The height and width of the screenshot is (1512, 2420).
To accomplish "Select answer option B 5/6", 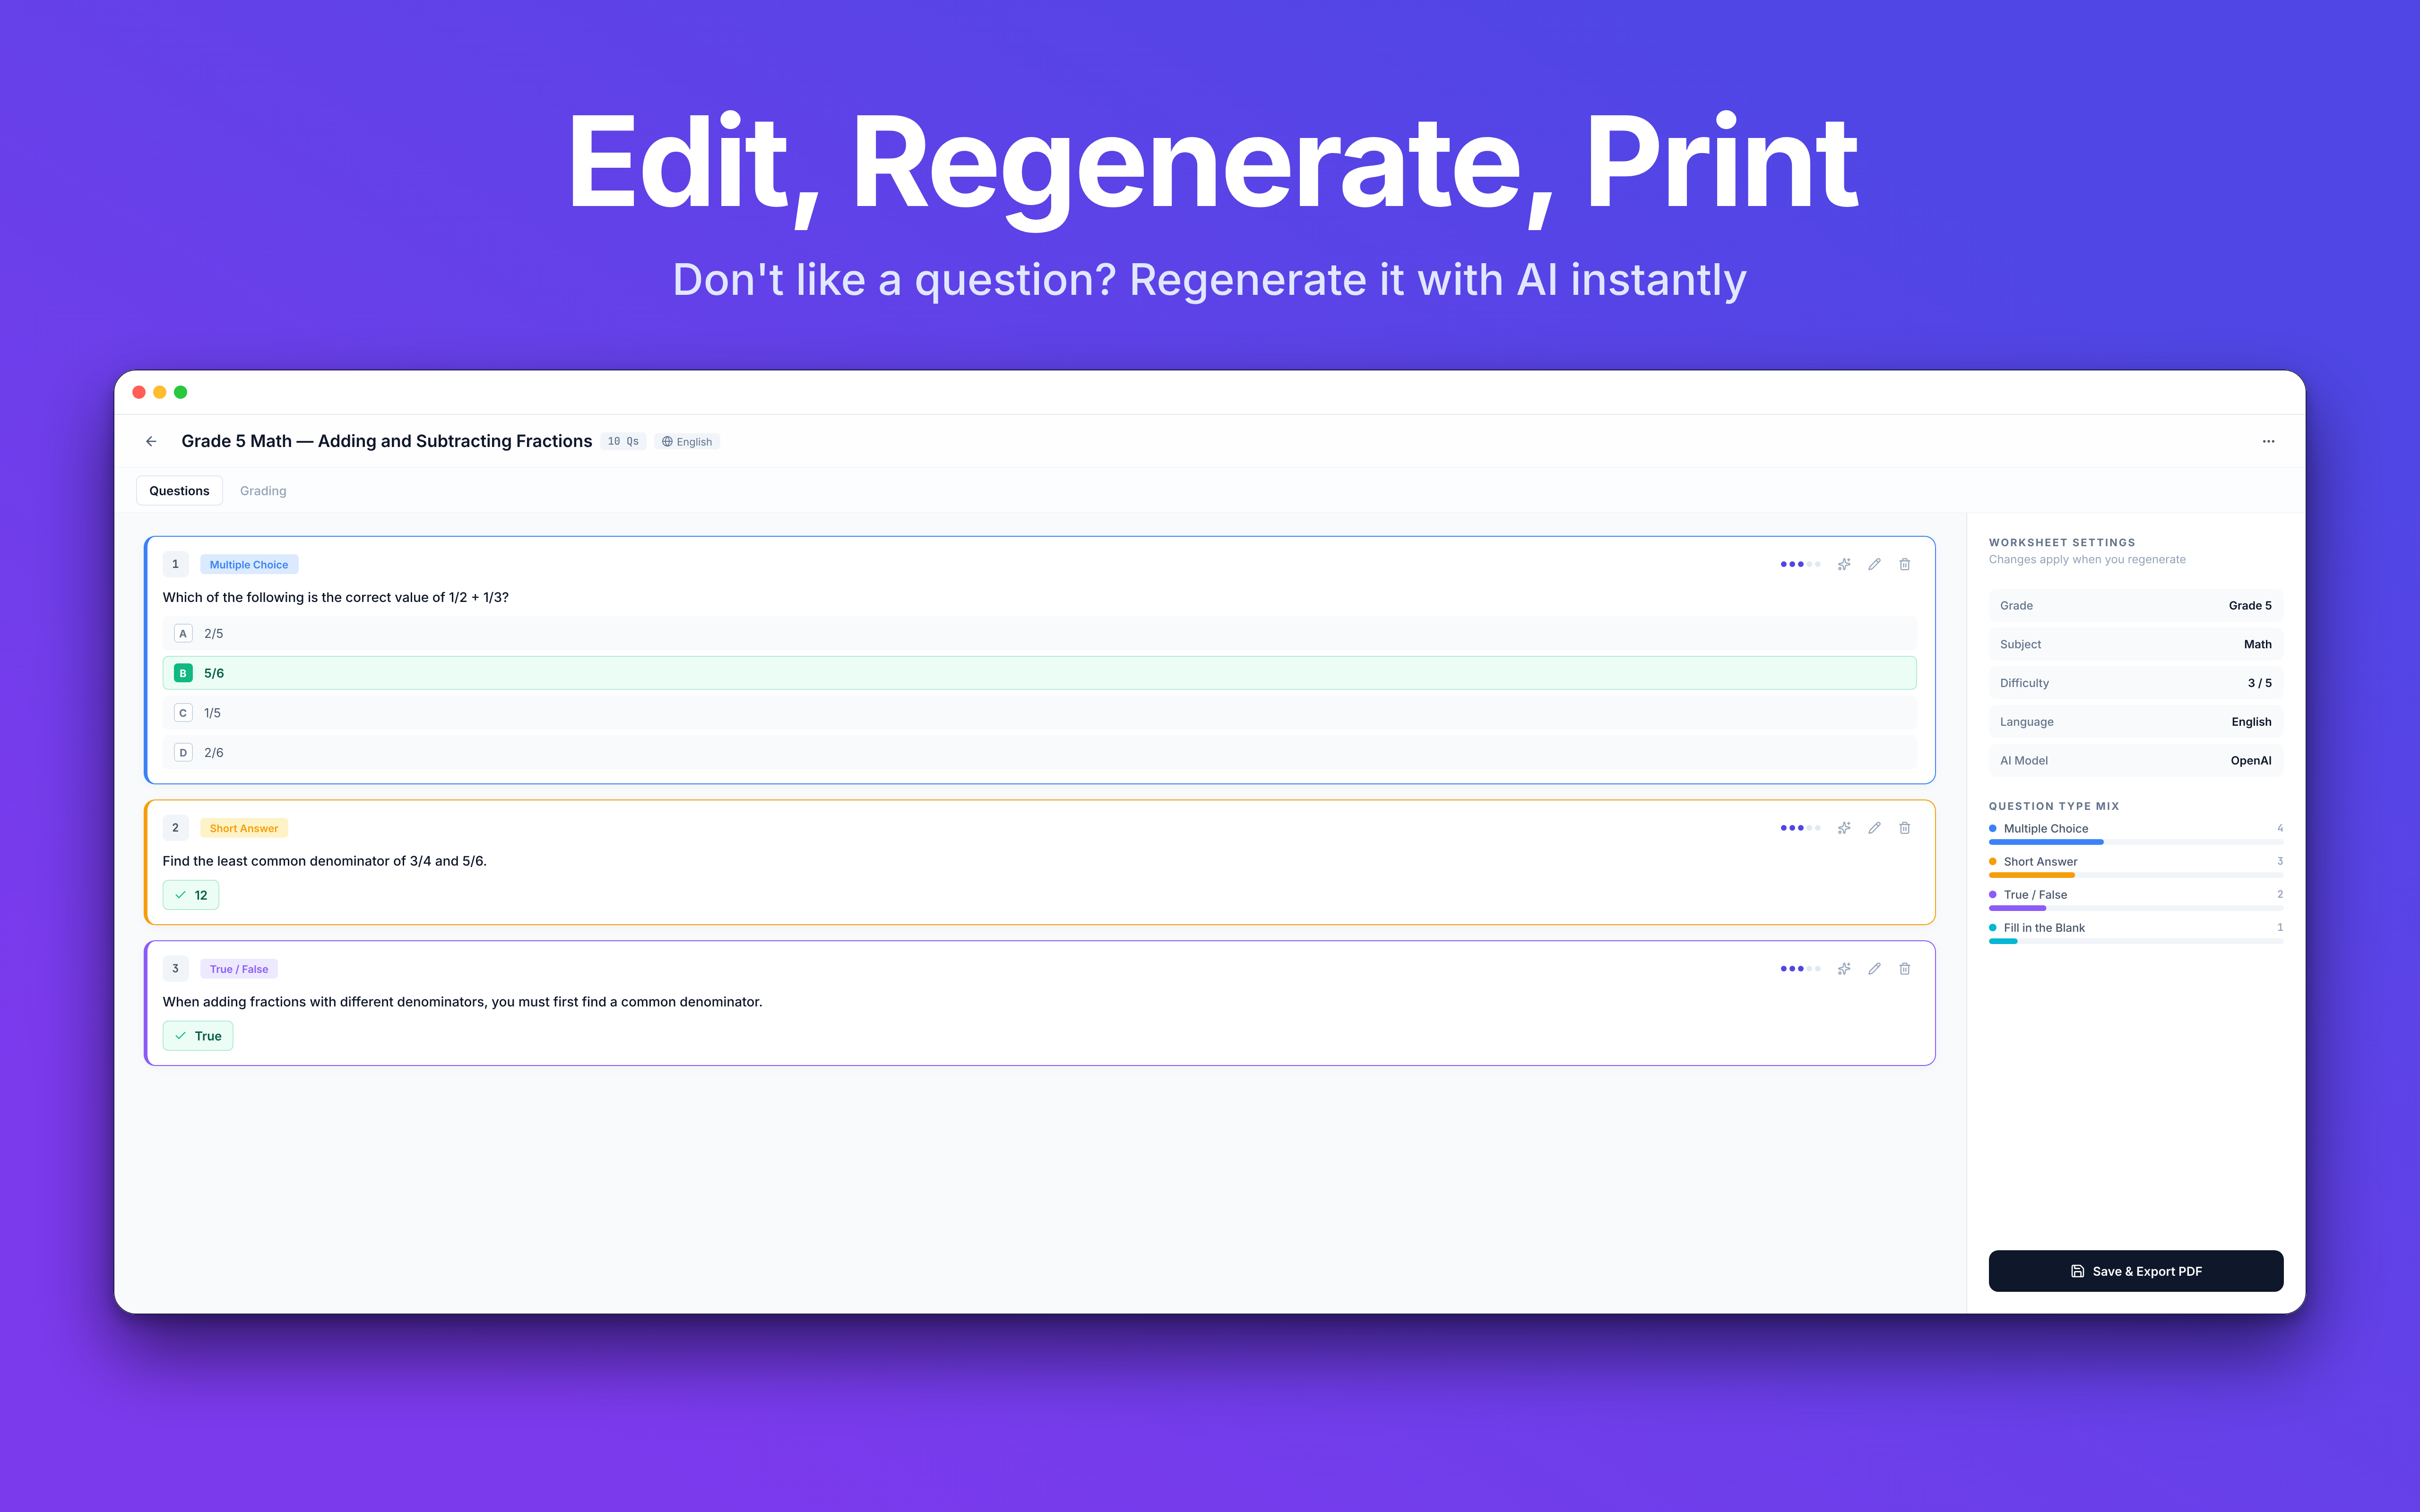I will click(1039, 673).
